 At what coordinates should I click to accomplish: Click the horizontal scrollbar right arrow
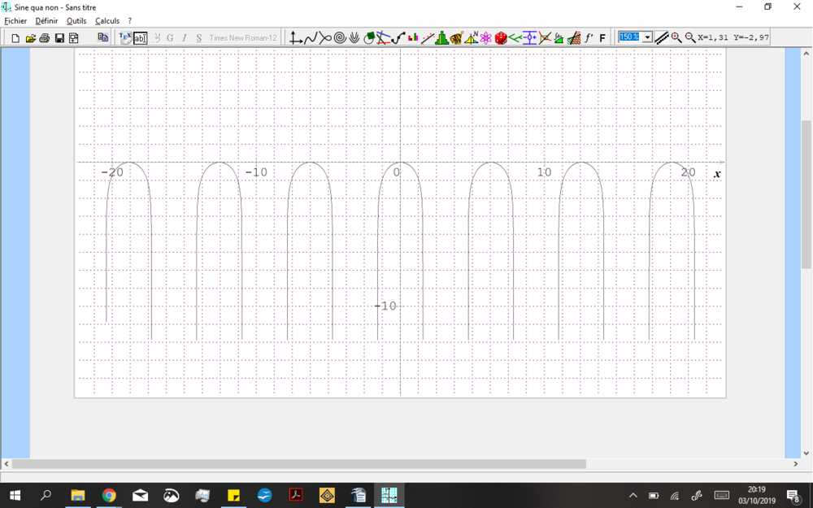(796, 464)
